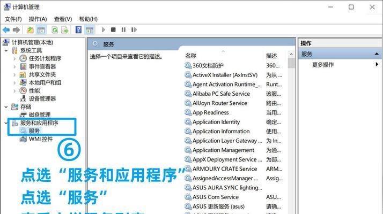This screenshot has width=383, height=214.
Task: Open the 文件(F) menu
Action: pos(13,19)
